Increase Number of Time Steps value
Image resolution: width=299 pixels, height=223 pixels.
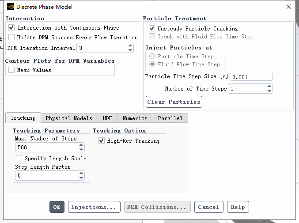tap(269, 86)
